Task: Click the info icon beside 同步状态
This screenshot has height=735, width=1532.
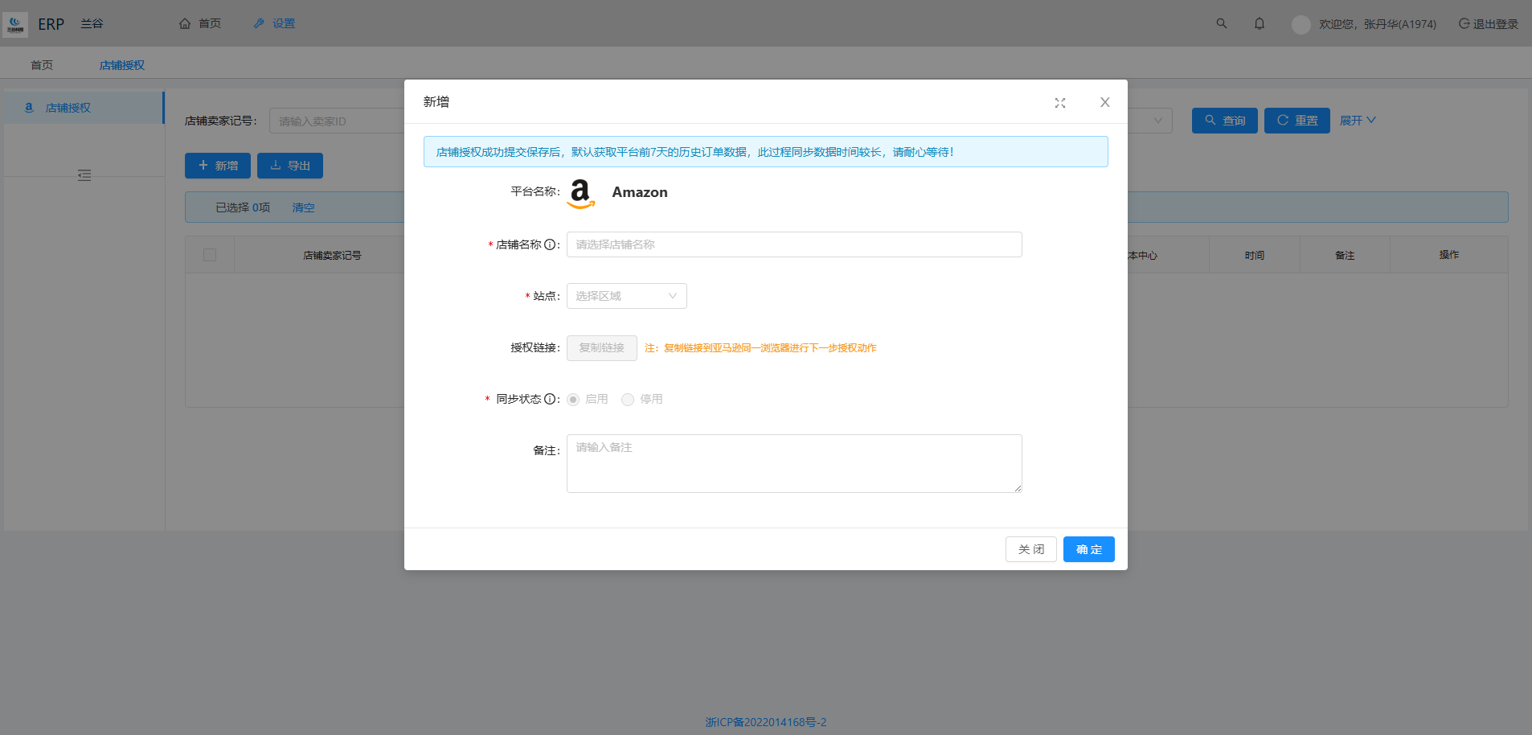Action: click(550, 399)
